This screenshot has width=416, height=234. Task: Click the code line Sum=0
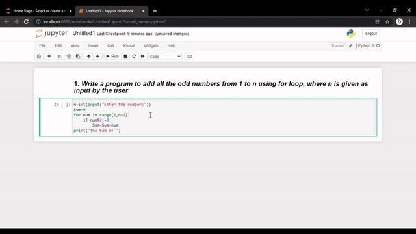tap(79, 110)
